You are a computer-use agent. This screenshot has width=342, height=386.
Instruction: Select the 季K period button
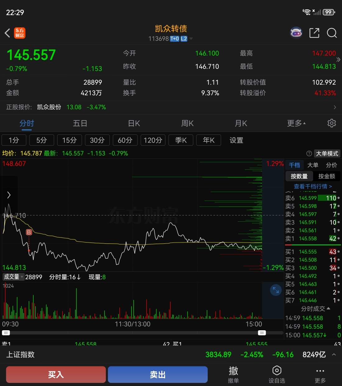coord(181,140)
